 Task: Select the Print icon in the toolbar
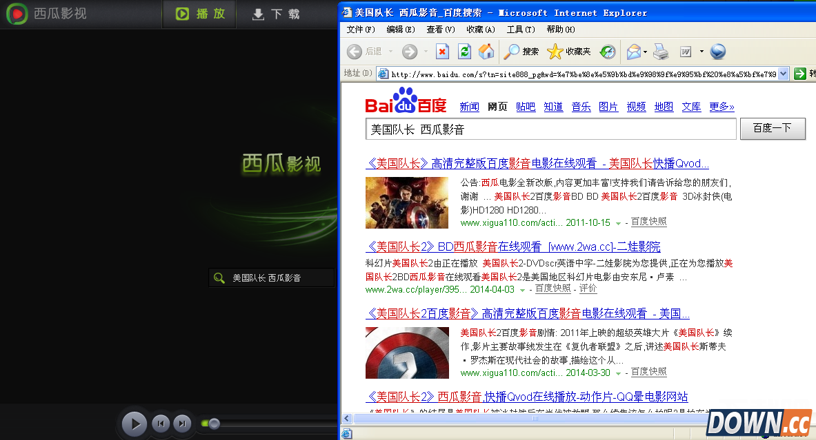tap(661, 52)
